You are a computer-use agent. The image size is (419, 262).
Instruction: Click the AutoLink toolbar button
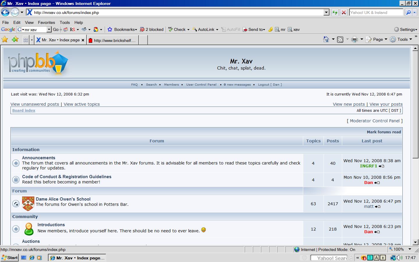(x=205, y=29)
